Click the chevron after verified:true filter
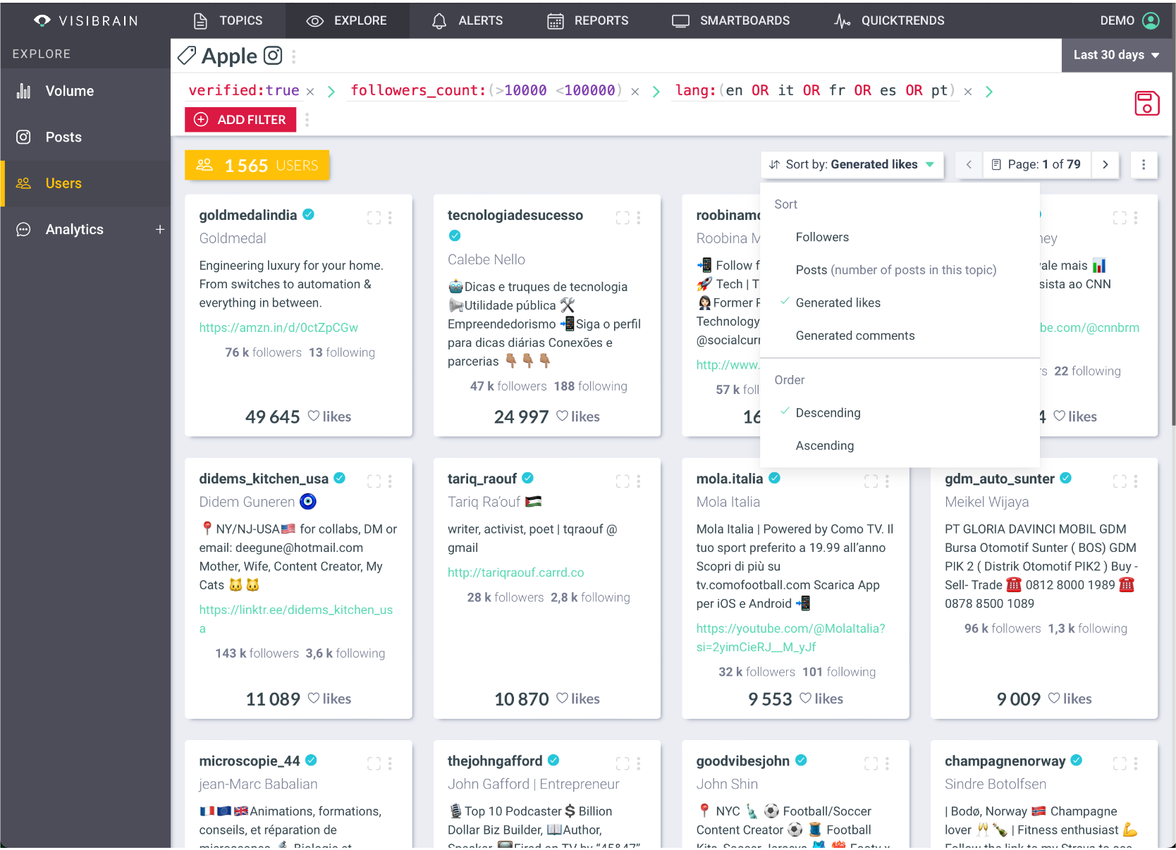This screenshot has width=1176, height=850. tap(331, 92)
